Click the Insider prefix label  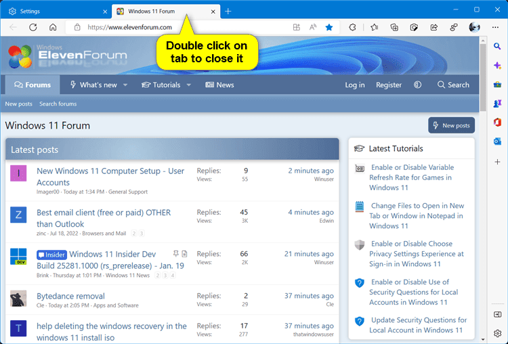(52, 255)
